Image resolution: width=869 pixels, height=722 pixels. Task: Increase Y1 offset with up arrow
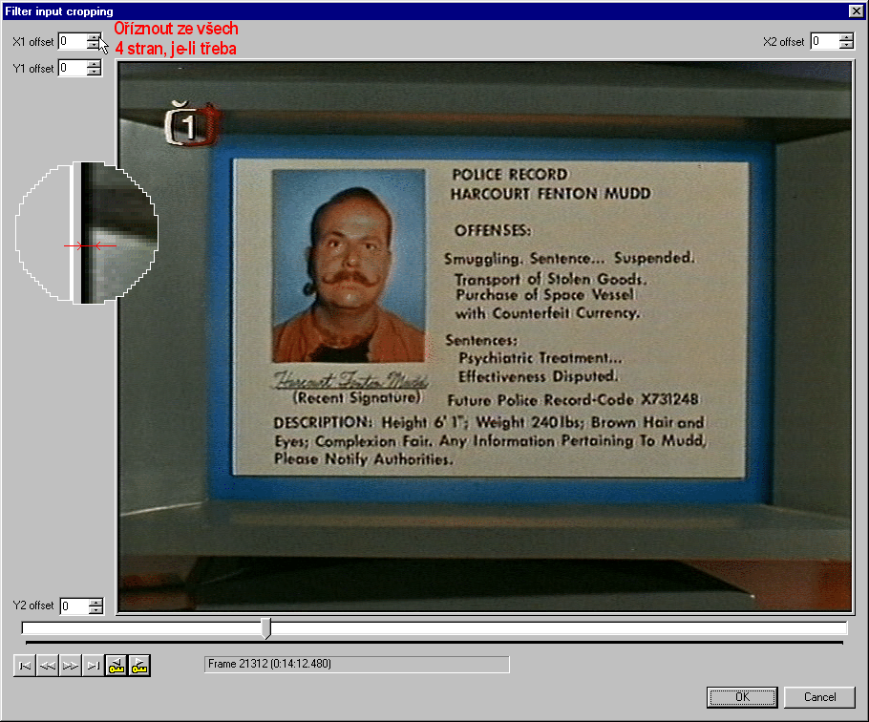coord(95,64)
